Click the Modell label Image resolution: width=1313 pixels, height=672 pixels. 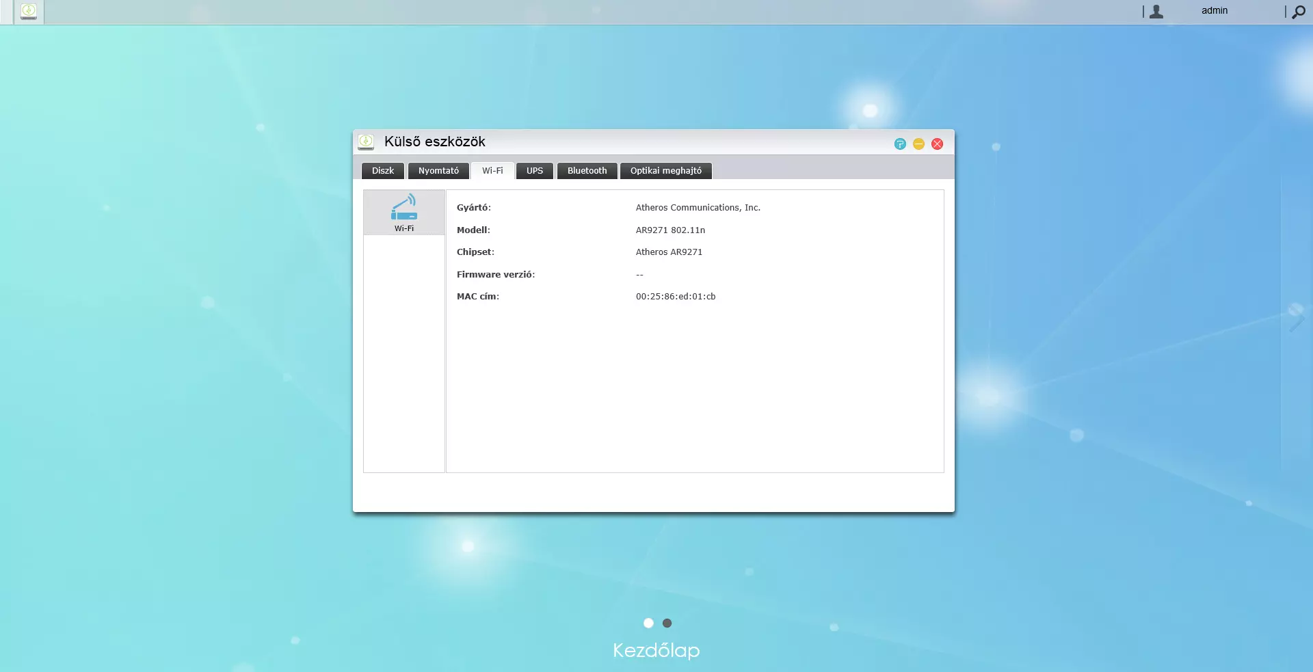pos(473,230)
